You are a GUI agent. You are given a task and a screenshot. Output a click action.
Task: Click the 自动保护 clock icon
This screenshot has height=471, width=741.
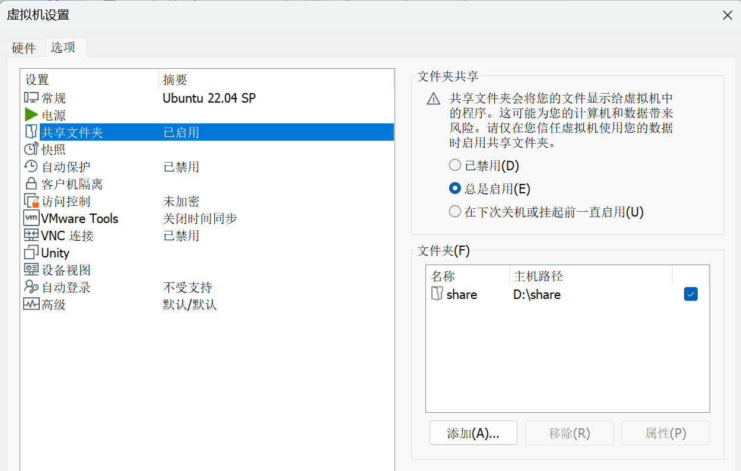[31, 167]
